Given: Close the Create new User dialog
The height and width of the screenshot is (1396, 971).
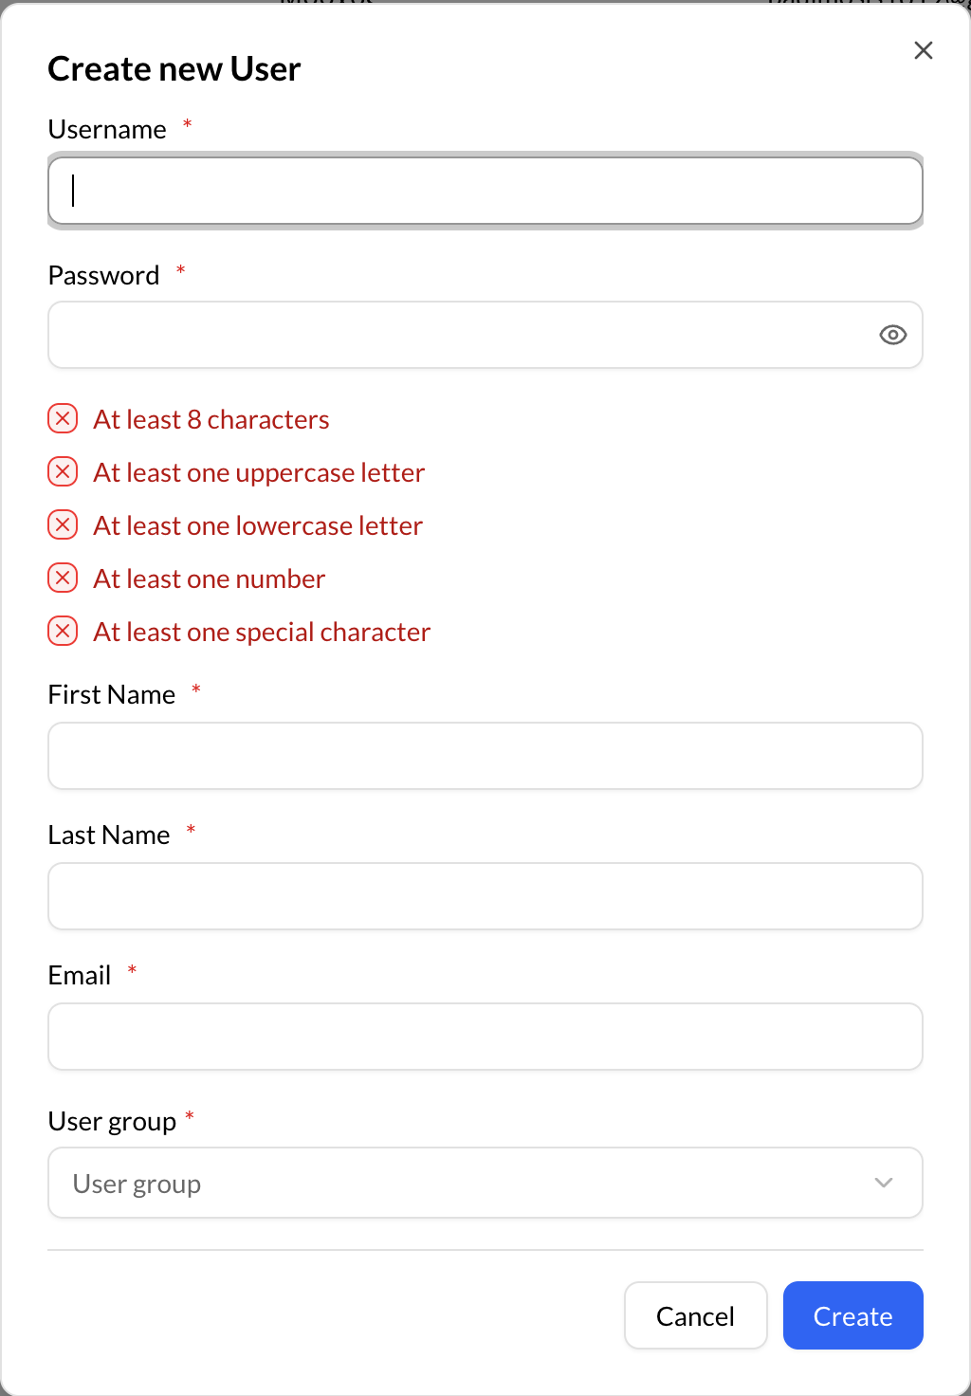Looking at the screenshot, I should coord(923,49).
